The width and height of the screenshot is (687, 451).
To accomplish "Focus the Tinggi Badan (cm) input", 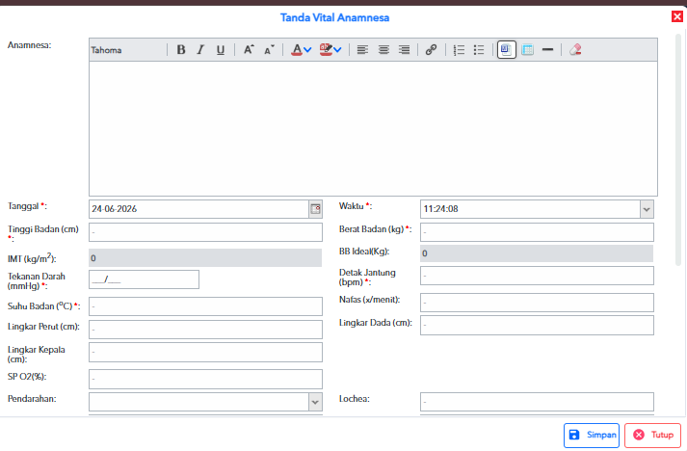I will [x=205, y=232].
